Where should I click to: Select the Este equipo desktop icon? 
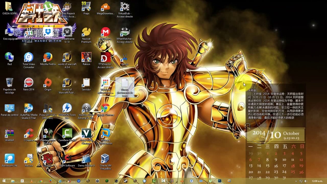click(9, 34)
